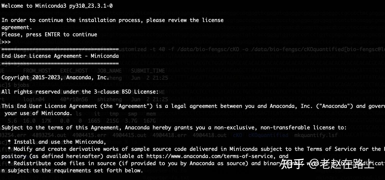Click the upper separator line above the title
Viewport: 385px width, 180px height.
60,49
